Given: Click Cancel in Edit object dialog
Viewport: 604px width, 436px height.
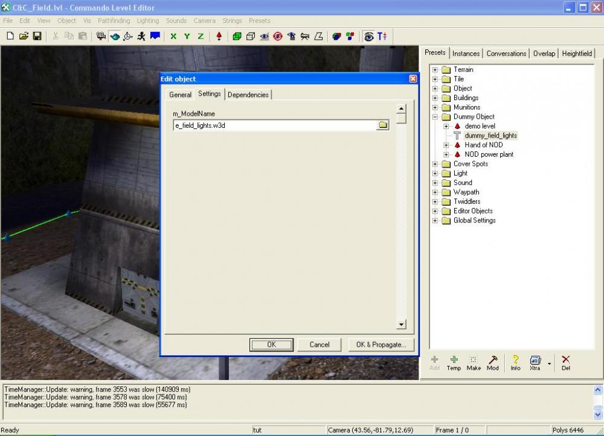Looking at the screenshot, I should 320,344.
